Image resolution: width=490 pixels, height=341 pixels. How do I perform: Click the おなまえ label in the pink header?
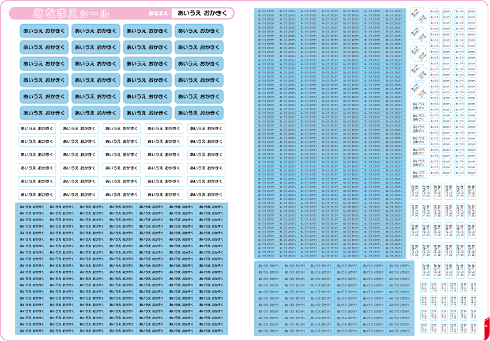[159, 13]
